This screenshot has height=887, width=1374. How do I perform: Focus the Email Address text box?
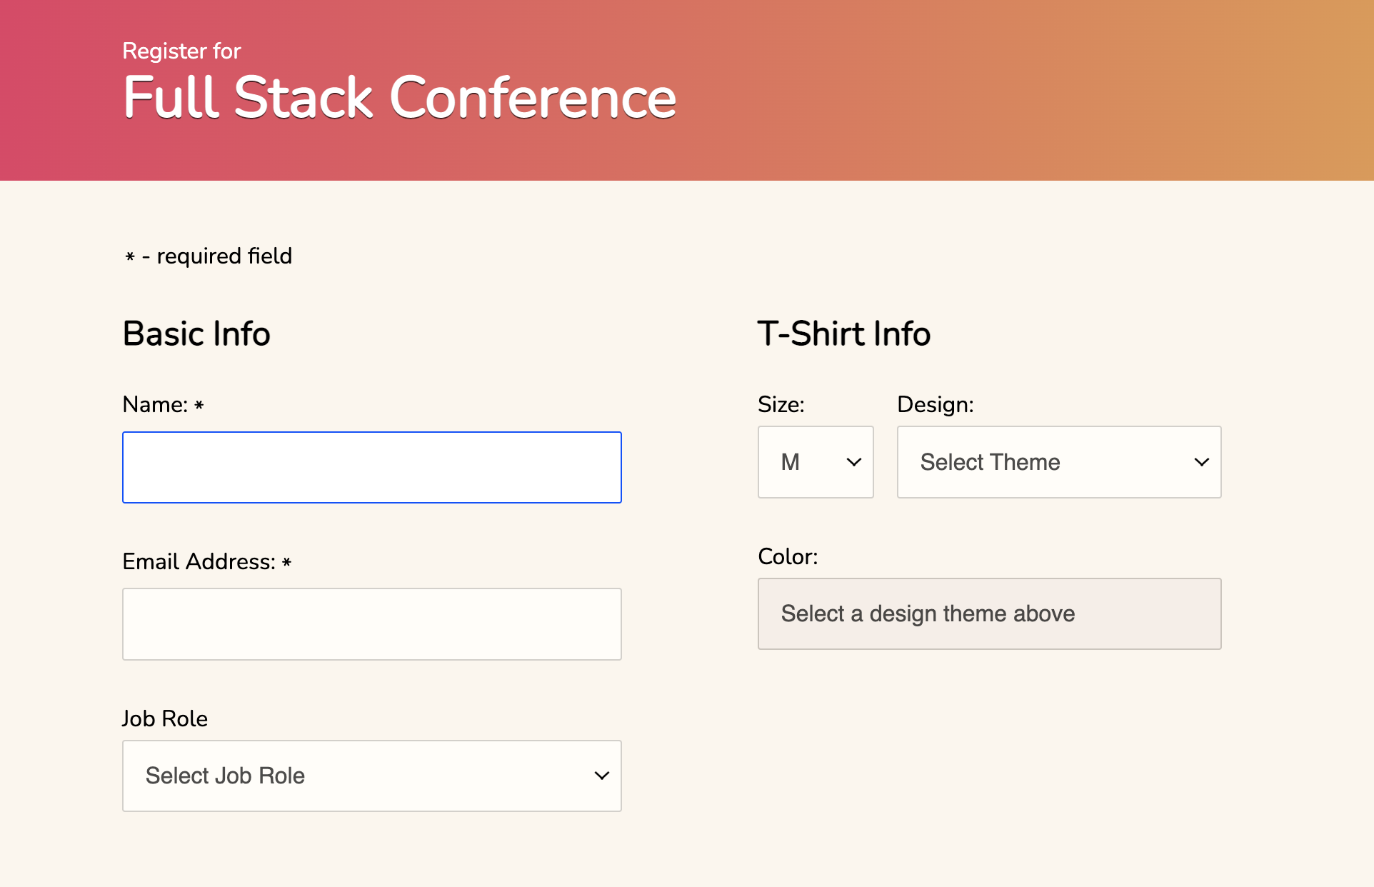[372, 624]
